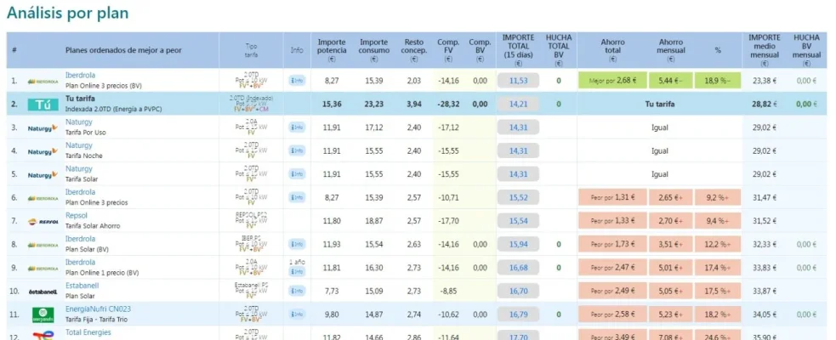Click the 'Análisis por plan' heading
The height and width of the screenshot is (340, 836).
[68, 14]
